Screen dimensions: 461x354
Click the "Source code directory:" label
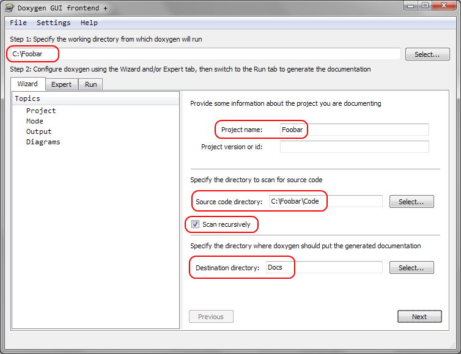coord(229,202)
